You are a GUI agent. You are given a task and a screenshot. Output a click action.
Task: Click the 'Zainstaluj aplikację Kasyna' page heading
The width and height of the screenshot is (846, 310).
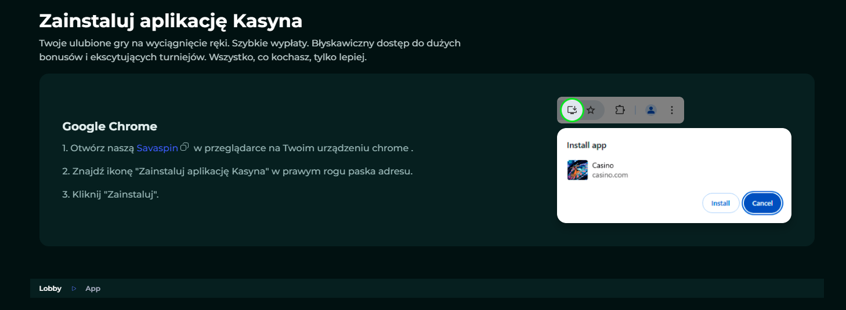point(171,21)
